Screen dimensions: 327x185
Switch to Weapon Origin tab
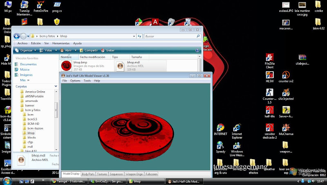134,174
